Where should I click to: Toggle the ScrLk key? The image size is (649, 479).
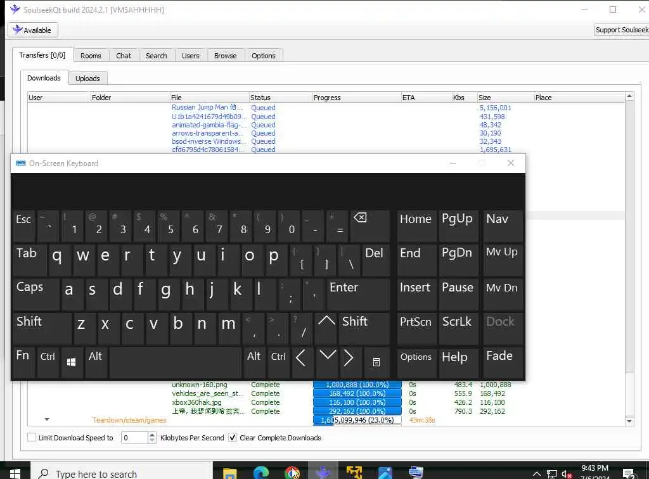pos(458,328)
